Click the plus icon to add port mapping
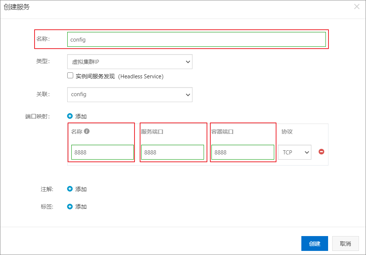This screenshot has width=366, height=255. (70, 116)
